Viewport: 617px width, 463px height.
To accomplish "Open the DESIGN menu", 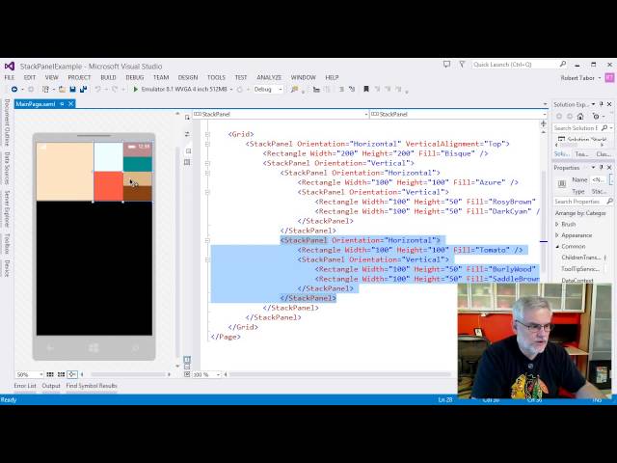I will pos(188,77).
